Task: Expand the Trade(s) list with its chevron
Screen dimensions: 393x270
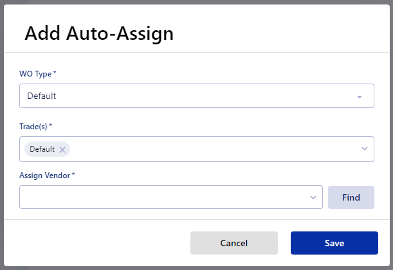Action: click(365, 148)
